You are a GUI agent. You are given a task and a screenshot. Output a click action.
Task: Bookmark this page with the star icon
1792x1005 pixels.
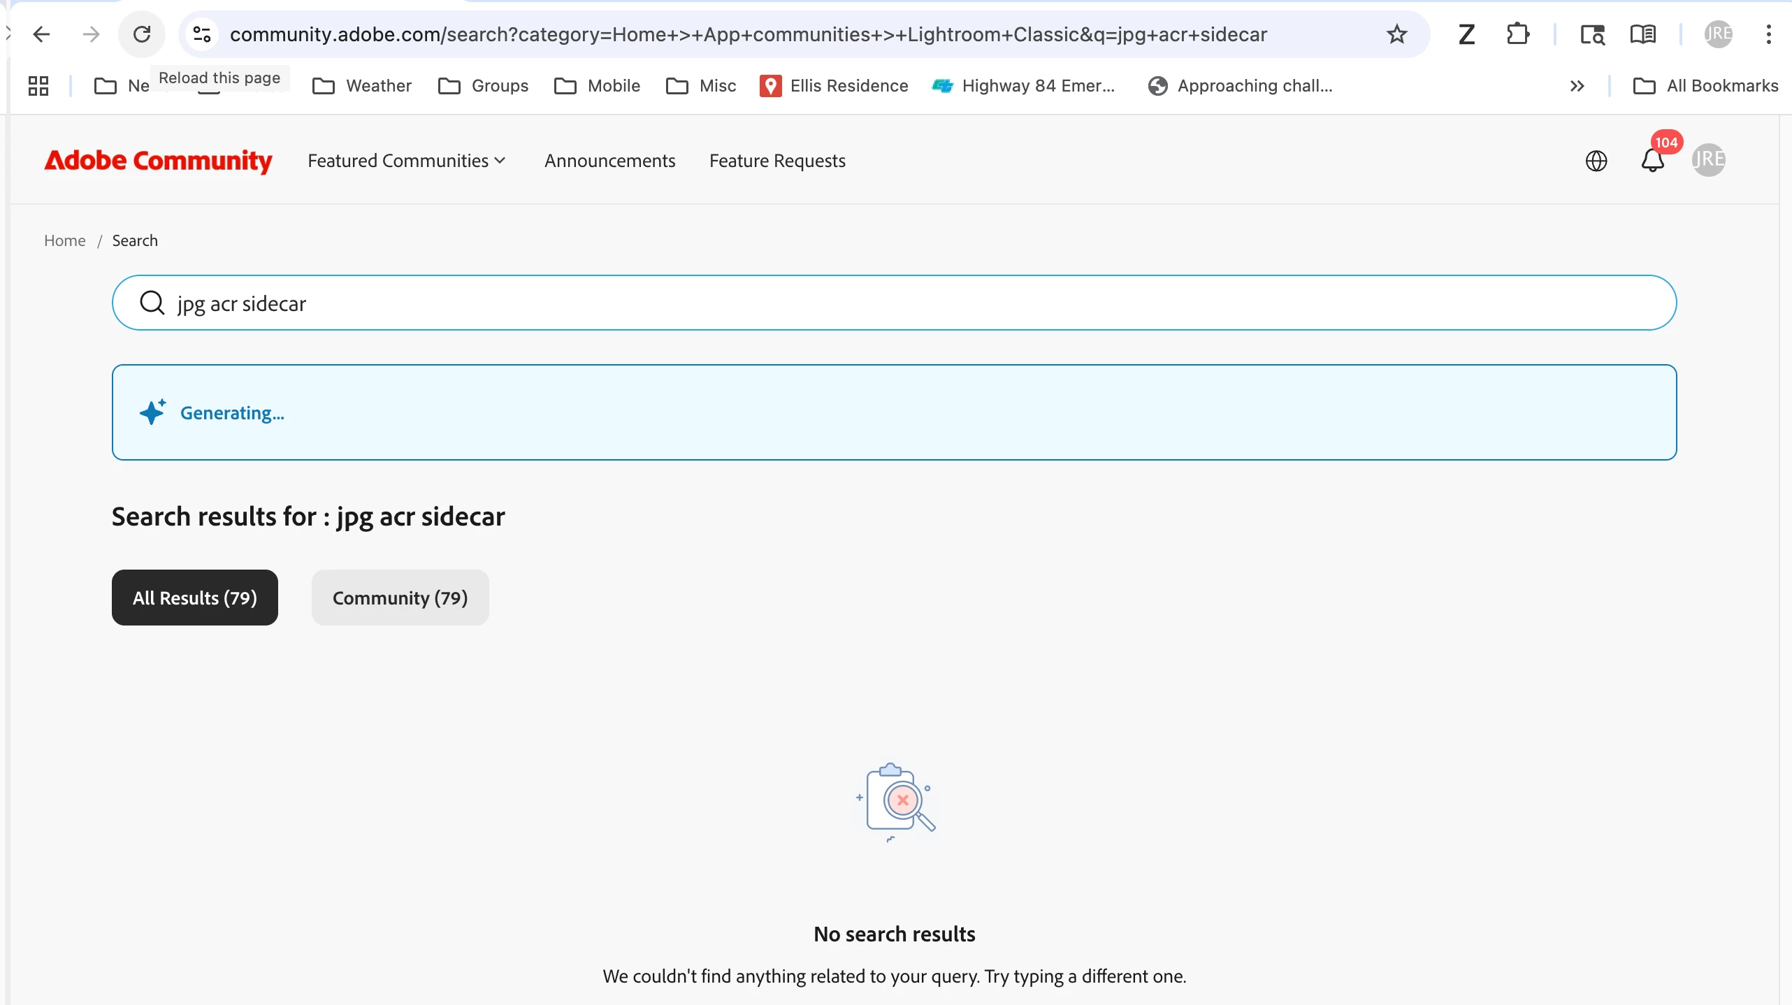tap(1396, 34)
